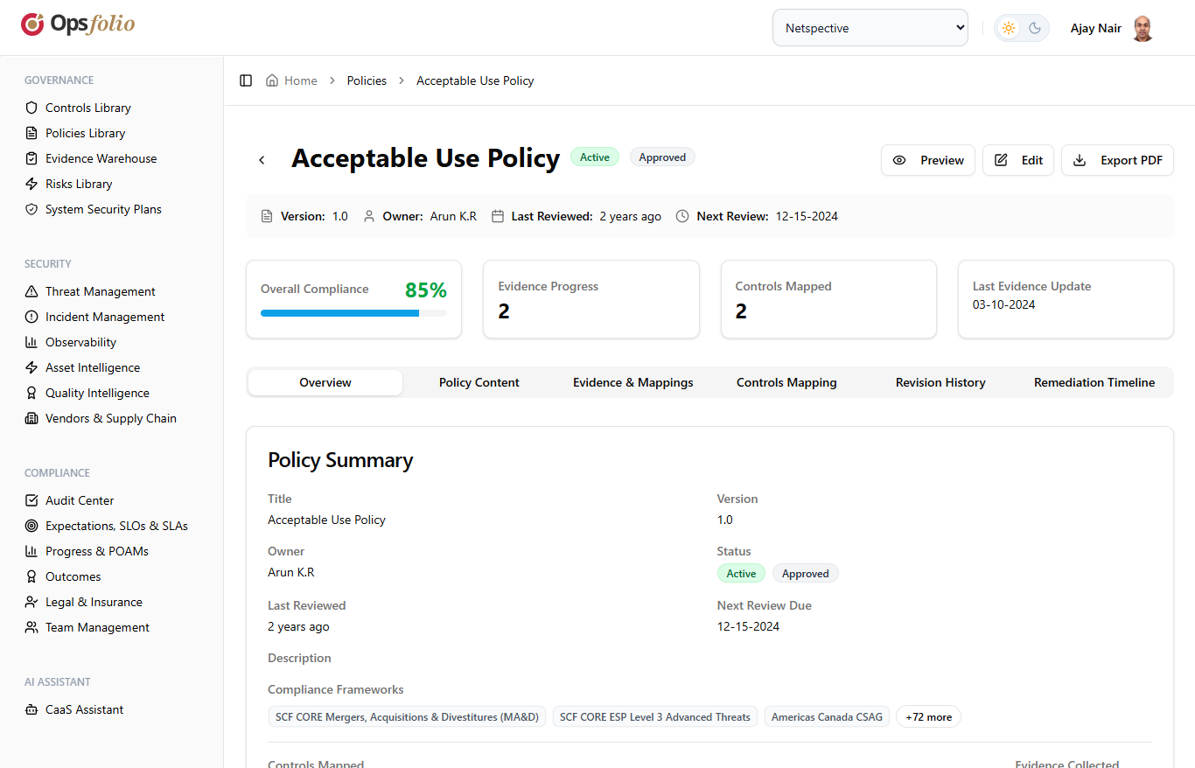The width and height of the screenshot is (1195, 768).
Task: Open the Controls Library from the sidebar
Action: point(87,107)
